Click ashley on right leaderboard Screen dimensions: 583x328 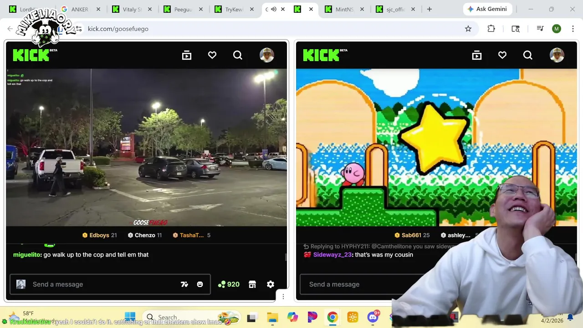pos(459,235)
